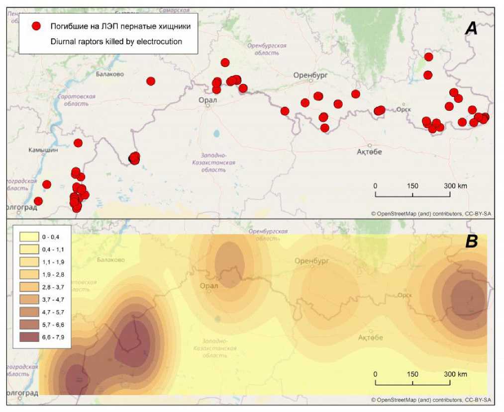504x412 pixels.
Task: Select the 0,4 - 1,1 density color swatch
Action: click(x=29, y=249)
